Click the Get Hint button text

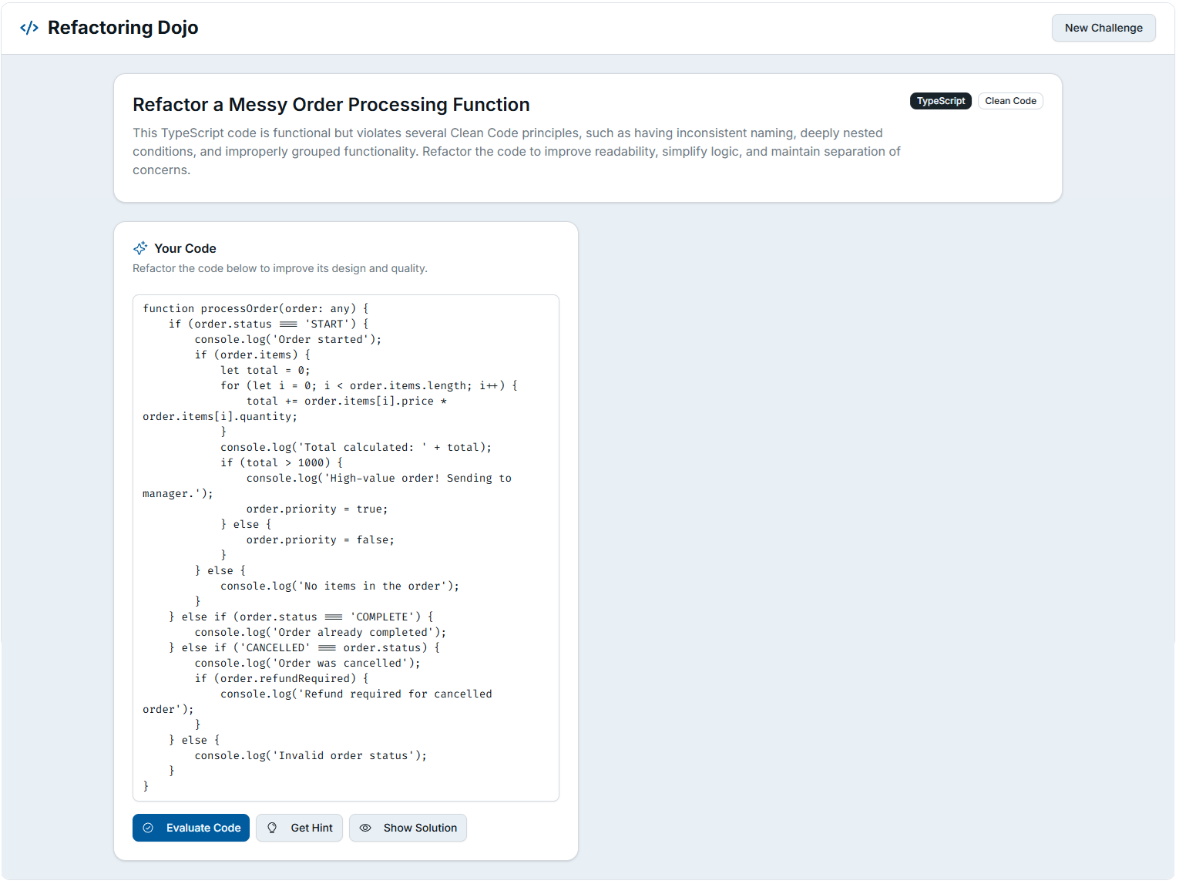(311, 828)
